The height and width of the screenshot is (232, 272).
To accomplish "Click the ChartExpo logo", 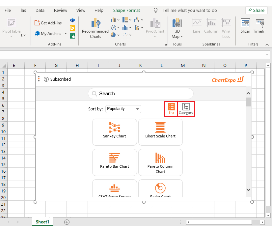I will point(228,80).
